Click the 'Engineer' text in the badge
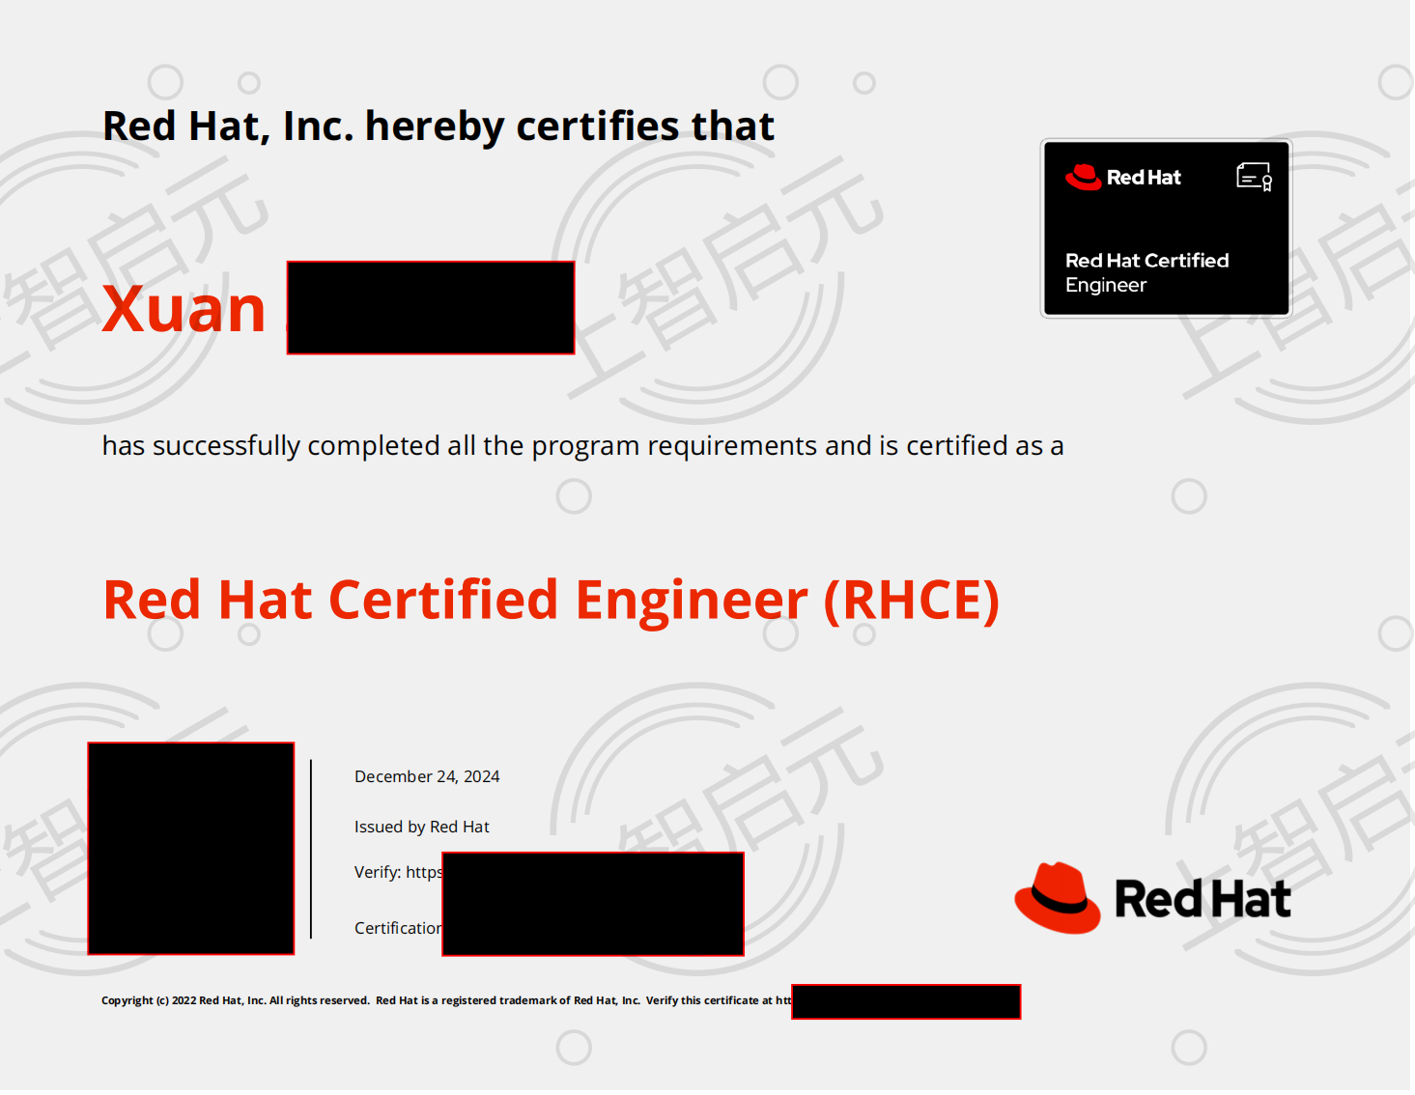 (1106, 285)
